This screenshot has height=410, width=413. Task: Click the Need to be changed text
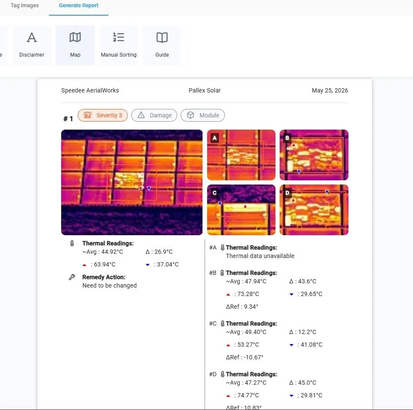click(110, 285)
